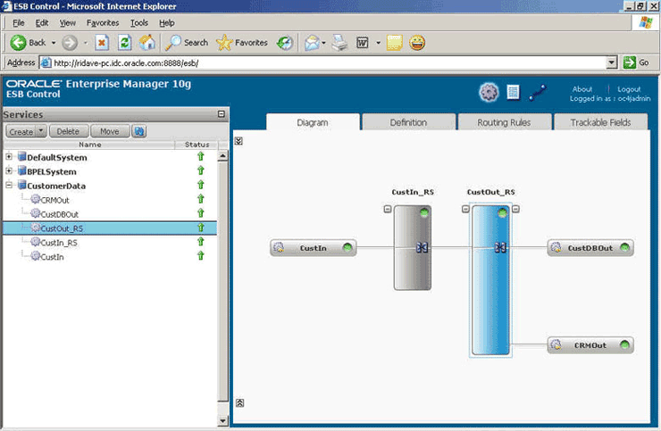This screenshot has height=431, width=661.
Task: Open the IE Favorites star button
Action: click(242, 43)
